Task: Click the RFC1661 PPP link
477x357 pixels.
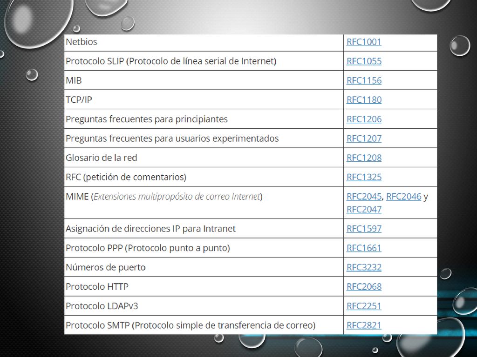Action: click(x=364, y=248)
